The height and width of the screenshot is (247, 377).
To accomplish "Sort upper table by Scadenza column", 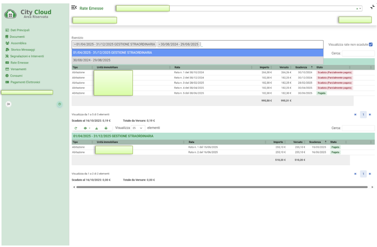I will 304,67.
